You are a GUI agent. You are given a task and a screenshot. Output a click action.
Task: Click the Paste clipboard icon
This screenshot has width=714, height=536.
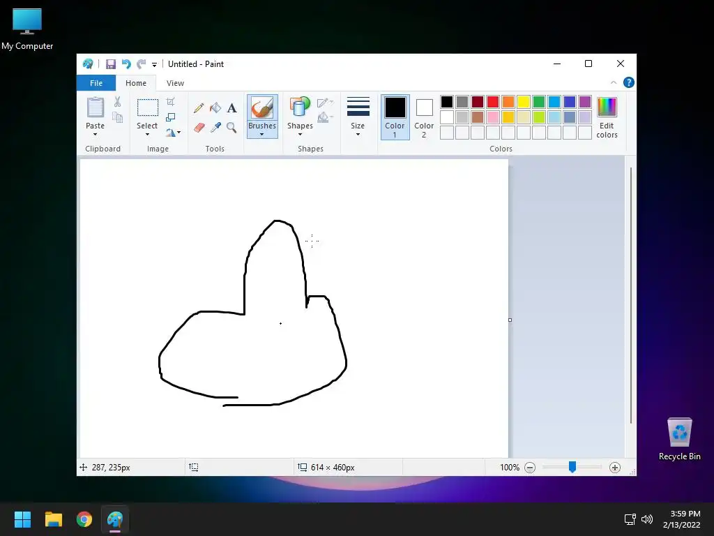pyautogui.click(x=95, y=107)
